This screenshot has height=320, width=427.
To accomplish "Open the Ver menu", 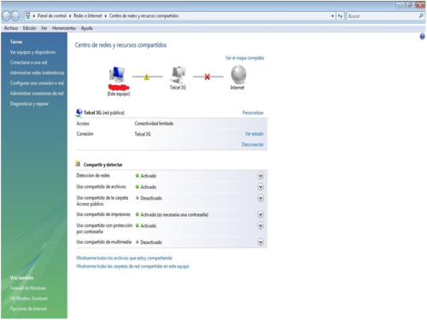I will (x=44, y=28).
